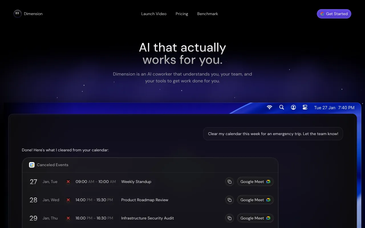Copy the Infrastructure Security Audit meeting link
This screenshot has height=228, width=365.
pos(230,218)
